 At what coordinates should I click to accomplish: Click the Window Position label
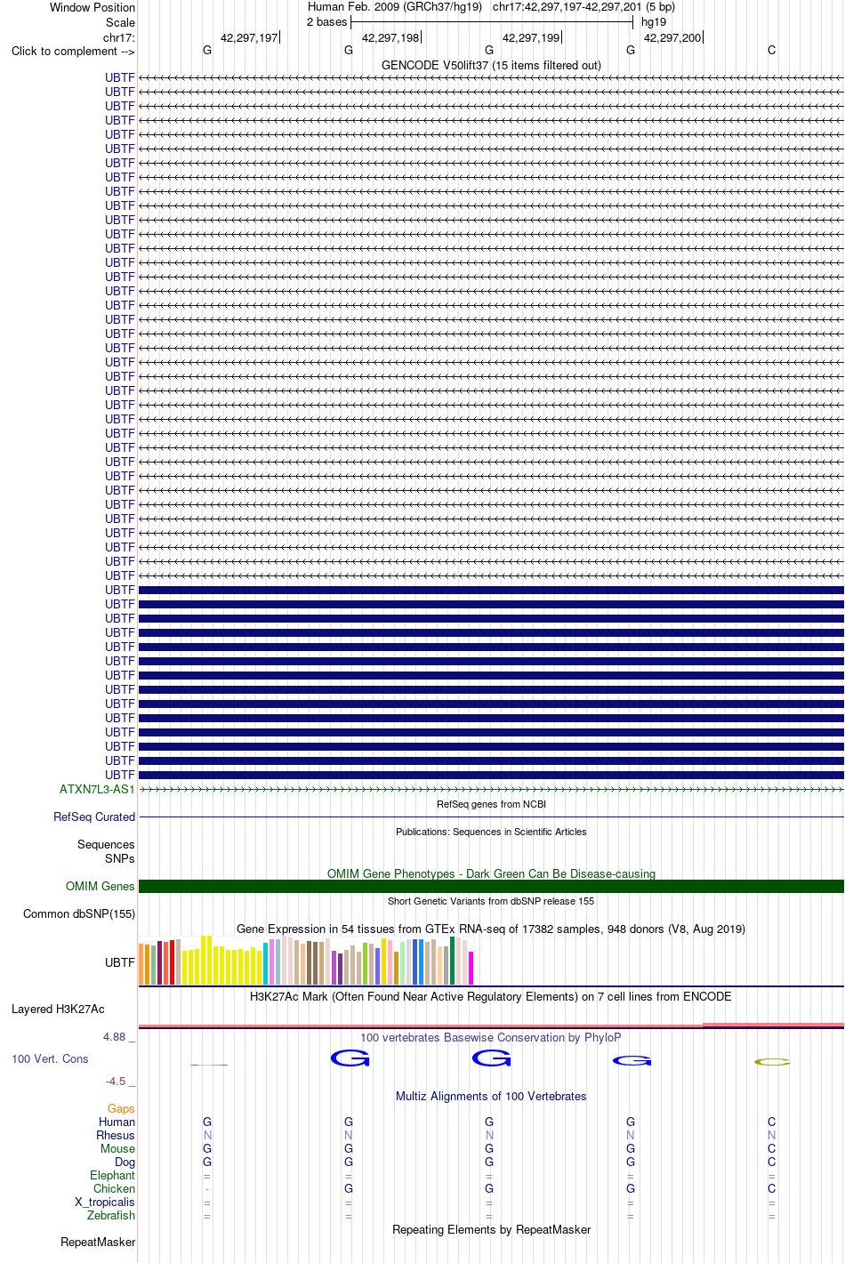click(x=93, y=7)
